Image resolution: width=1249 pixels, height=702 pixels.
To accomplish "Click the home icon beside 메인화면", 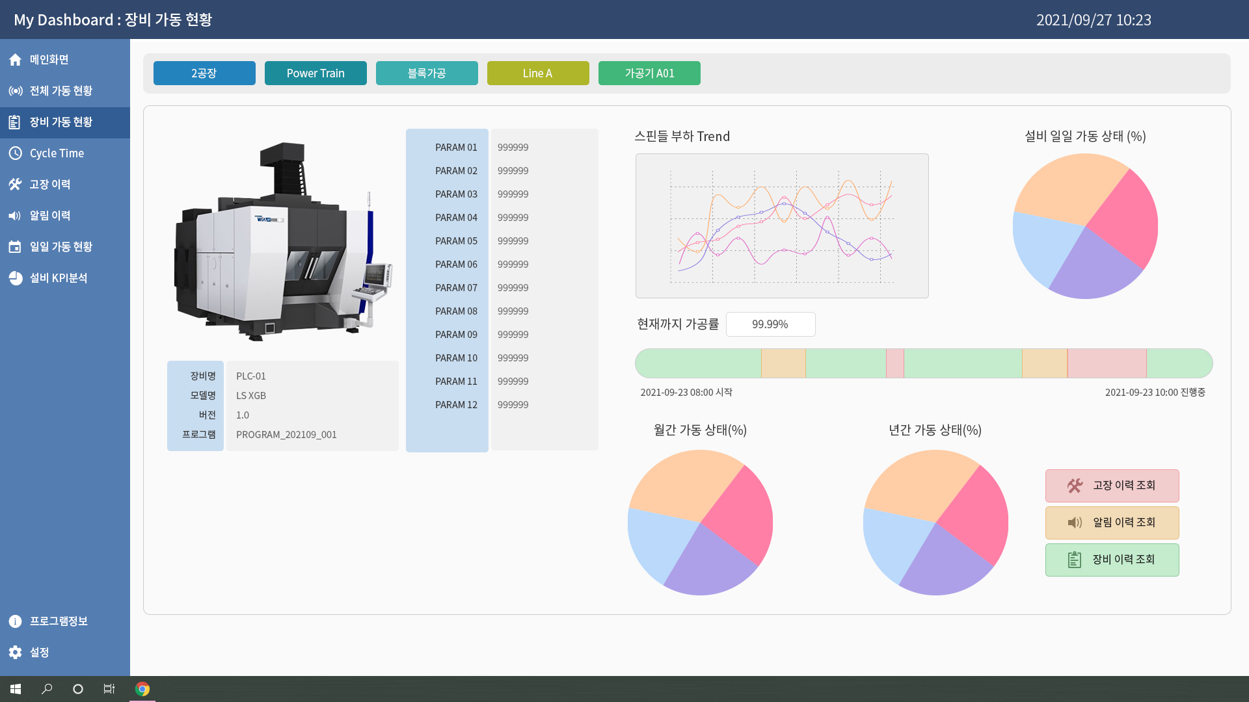I will click(16, 60).
